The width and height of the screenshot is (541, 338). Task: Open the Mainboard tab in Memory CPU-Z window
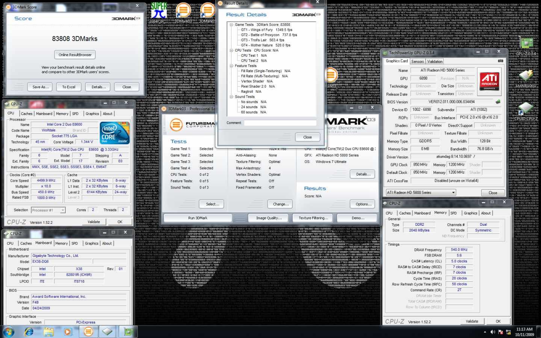point(422,213)
